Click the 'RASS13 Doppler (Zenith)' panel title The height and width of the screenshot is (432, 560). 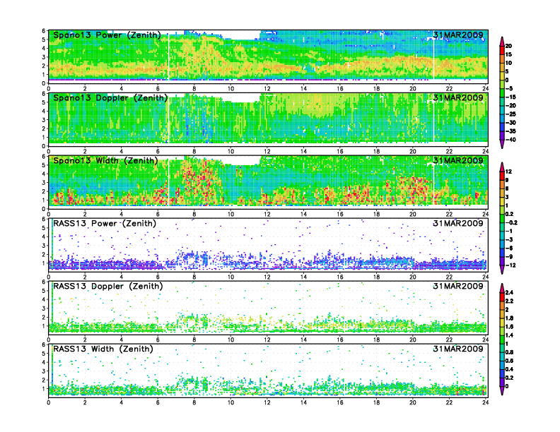tap(108, 286)
